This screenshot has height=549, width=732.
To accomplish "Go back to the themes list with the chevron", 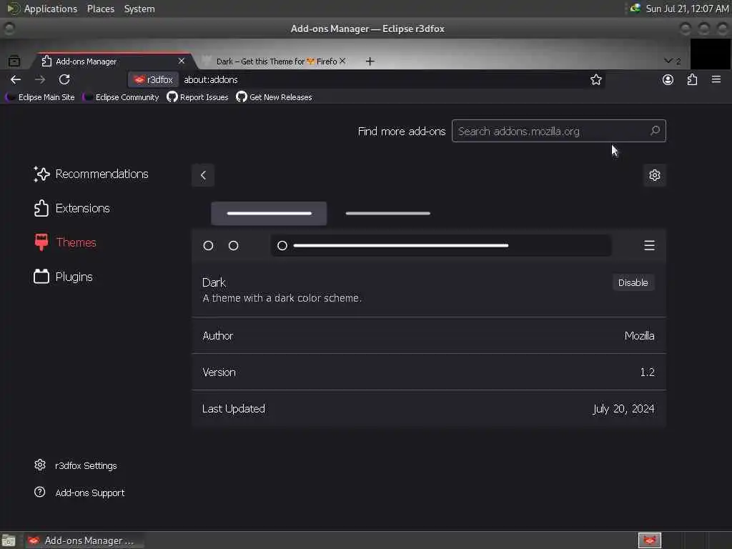I will 203,175.
